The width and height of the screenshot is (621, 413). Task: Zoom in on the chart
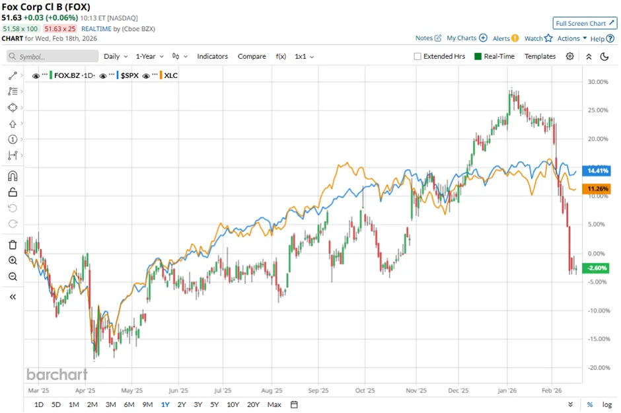click(13, 260)
